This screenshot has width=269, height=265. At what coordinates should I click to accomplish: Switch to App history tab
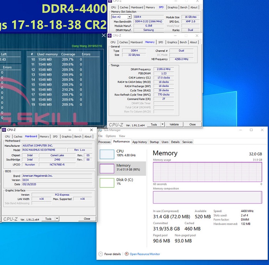139,142
